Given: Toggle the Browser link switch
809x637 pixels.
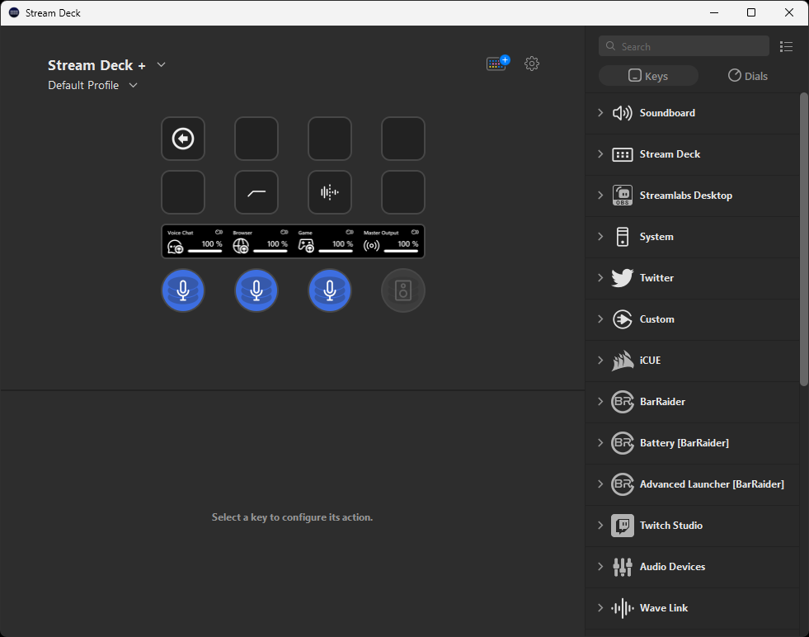Looking at the screenshot, I should 284,233.
